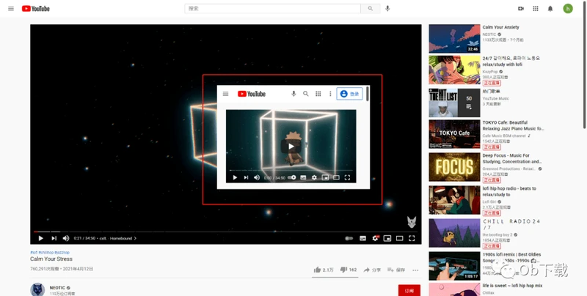The image size is (587, 296).
Task: Open the YouTube apps grid in top bar
Action: (536, 9)
